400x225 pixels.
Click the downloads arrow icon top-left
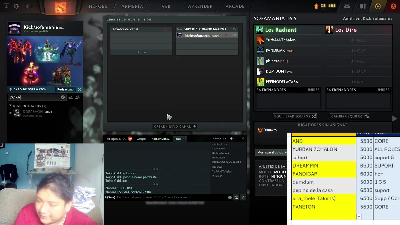point(6,6)
